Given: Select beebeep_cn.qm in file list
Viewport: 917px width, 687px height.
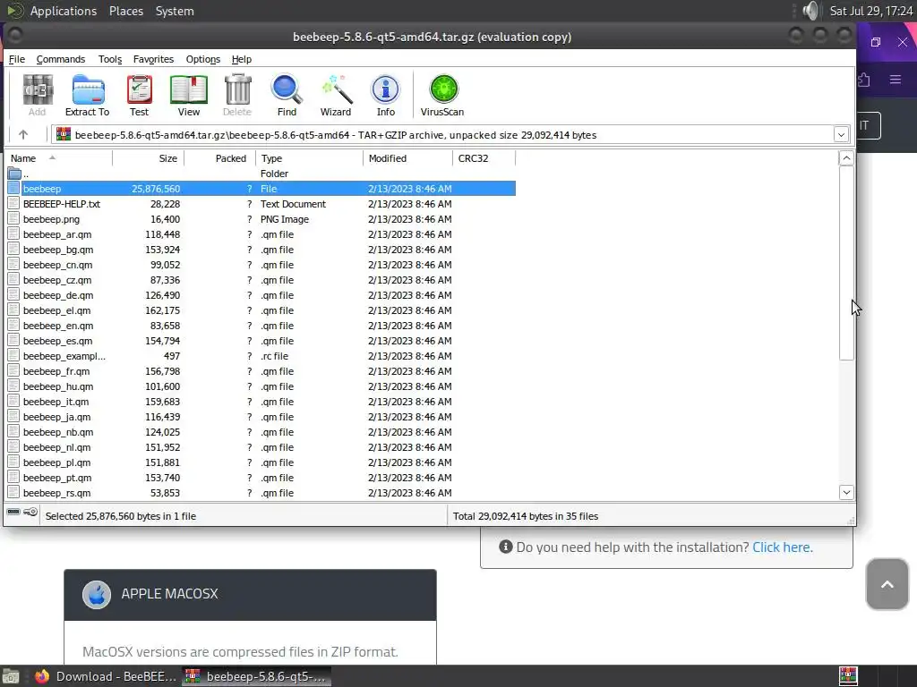Looking at the screenshot, I should click(x=261, y=265).
